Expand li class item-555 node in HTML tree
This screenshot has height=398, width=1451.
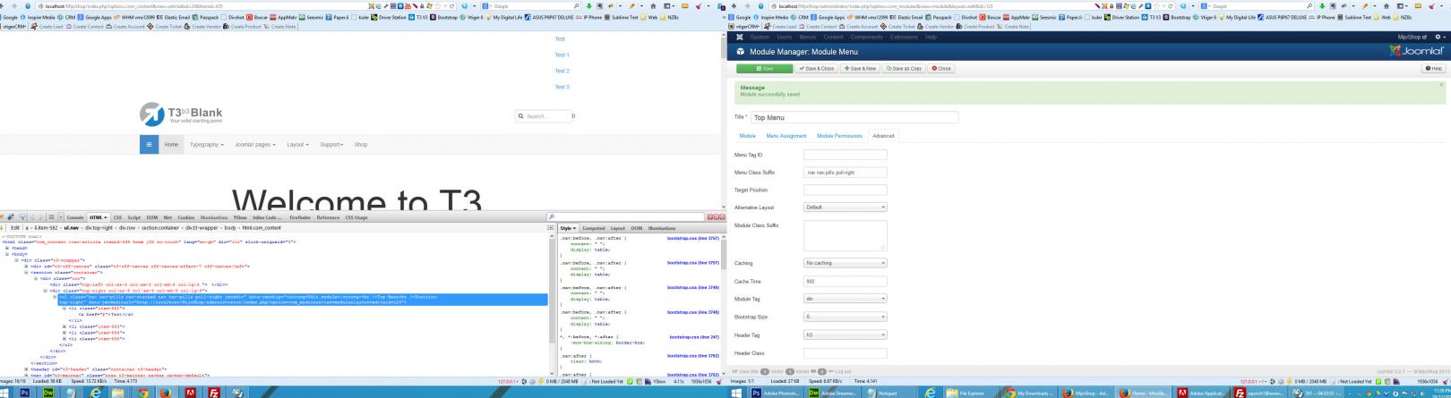64,339
